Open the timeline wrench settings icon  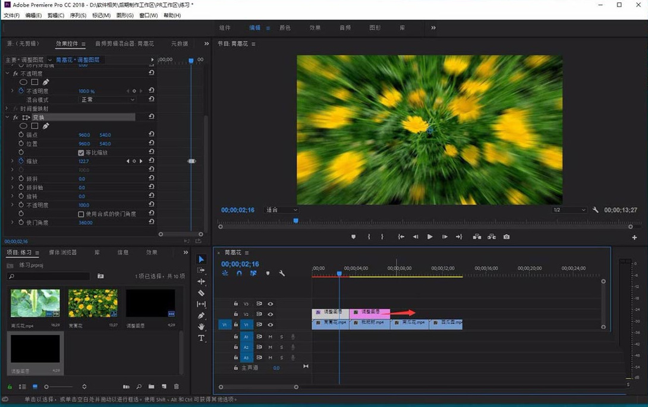[282, 273]
